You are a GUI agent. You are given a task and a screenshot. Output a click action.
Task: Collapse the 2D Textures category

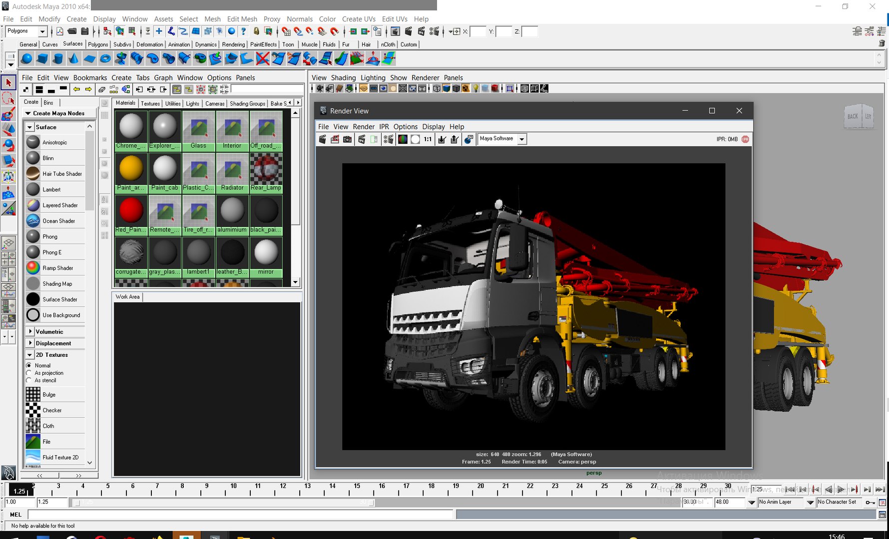click(x=30, y=355)
